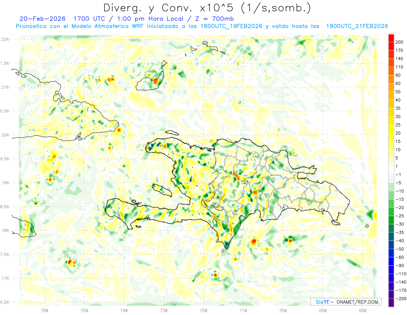The height and width of the screenshot is (315, 407).
Task: Click the color bar label '-30'
Action: click(399, 224)
